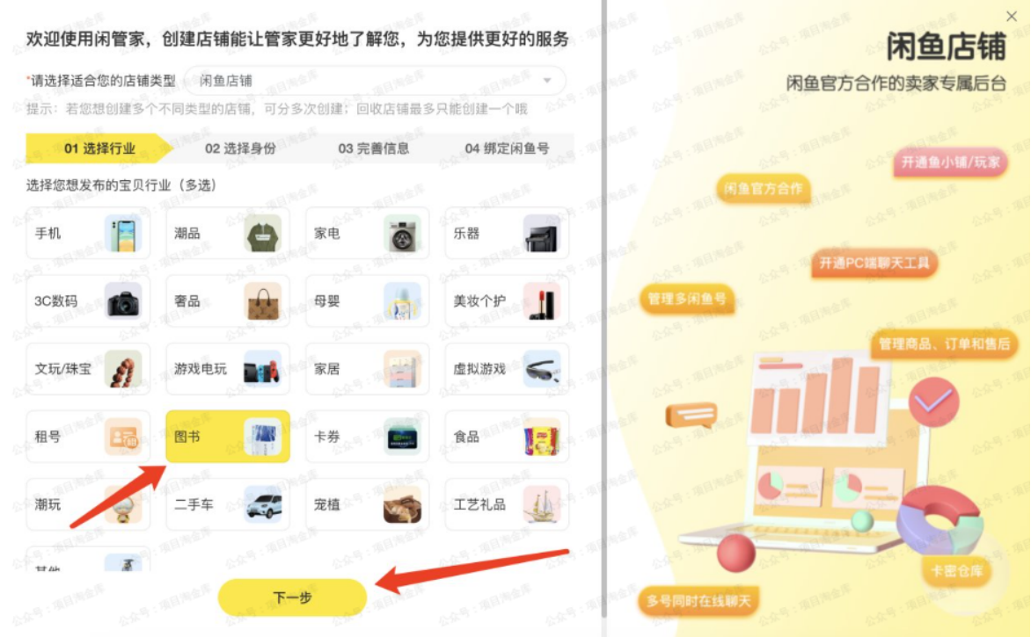Pick the 二手车 car icon
This screenshot has height=637, width=1031.
tap(262, 504)
